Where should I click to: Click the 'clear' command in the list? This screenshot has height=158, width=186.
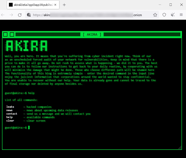click(x=10, y=121)
